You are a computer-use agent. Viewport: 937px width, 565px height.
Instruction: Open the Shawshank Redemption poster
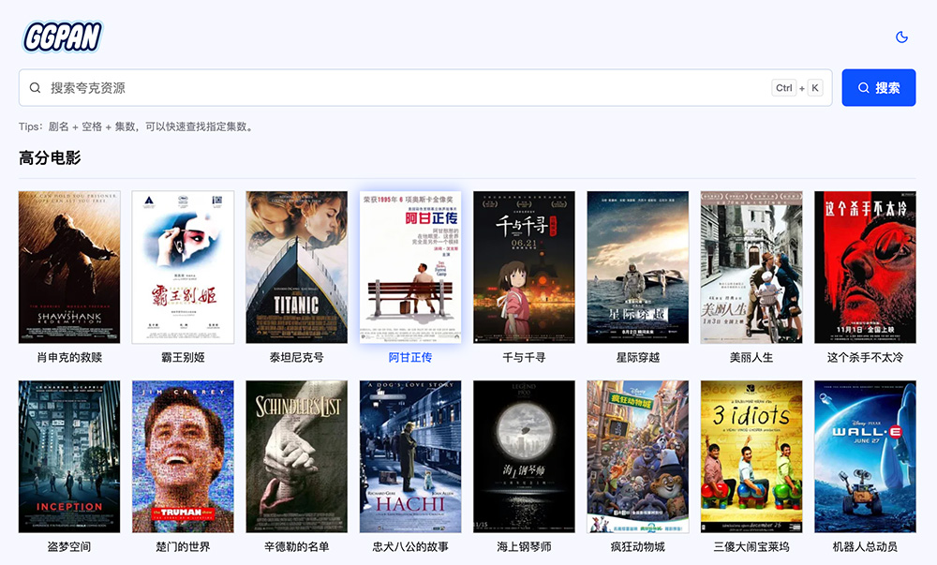69,267
